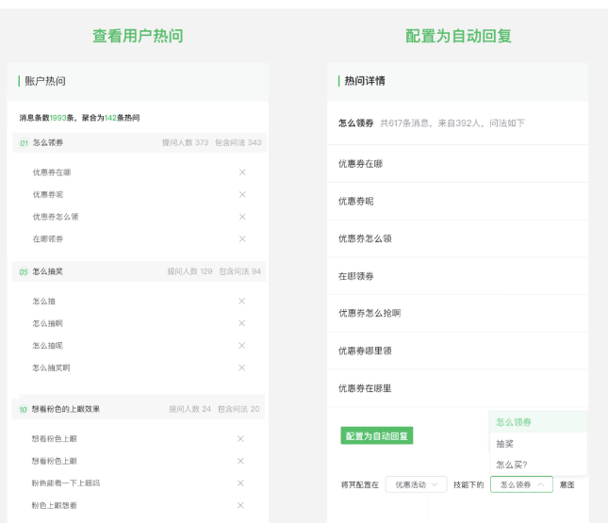Choose 怎么买? in the intent list
The width and height of the screenshot is (608, 523).
[x=538, y=465]
